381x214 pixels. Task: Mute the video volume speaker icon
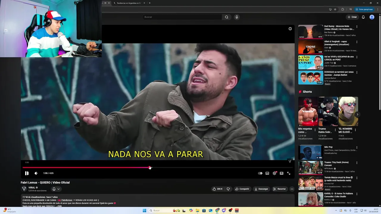point(36,173)
